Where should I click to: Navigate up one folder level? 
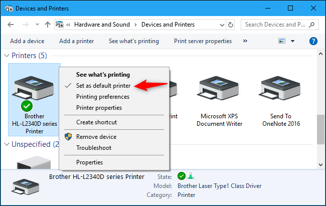47,25
